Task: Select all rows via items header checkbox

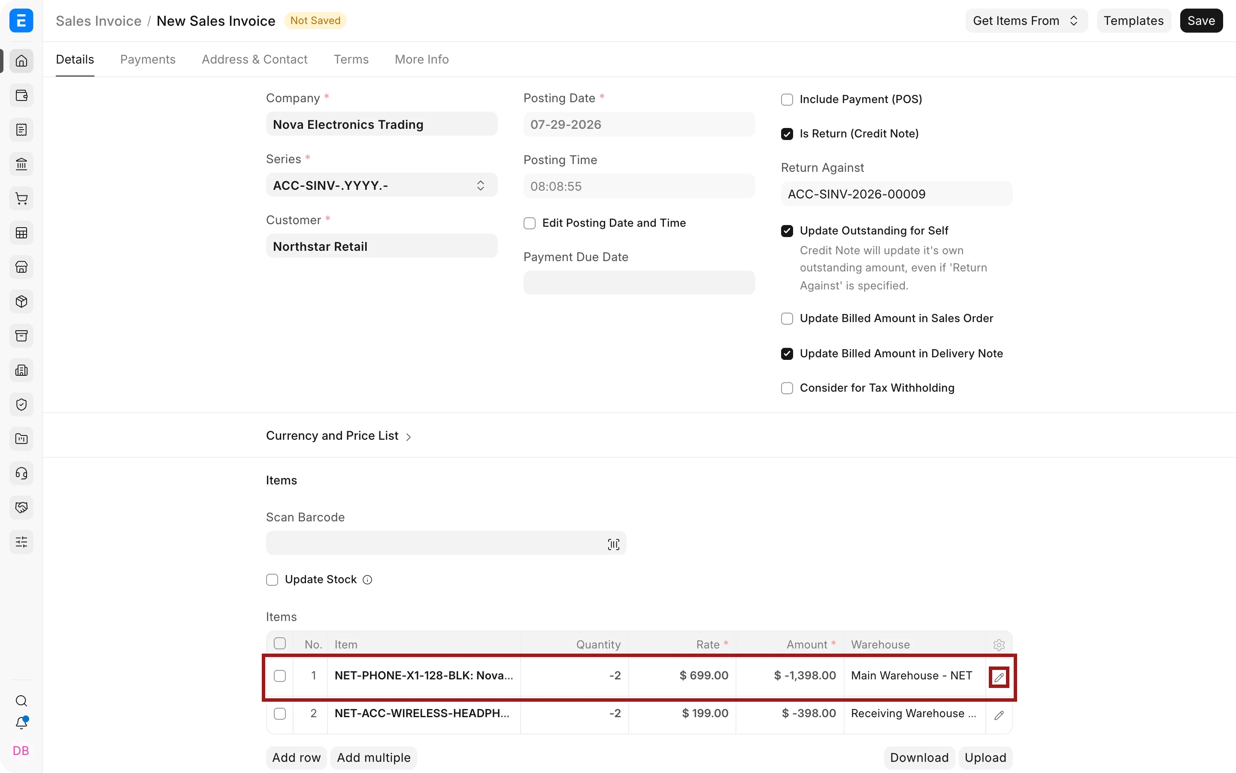Action: click(280, 644)
